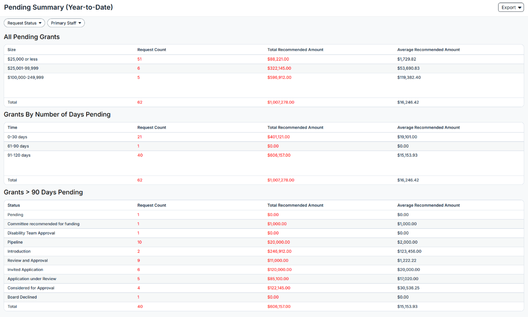Select the "$25,001-99,999" size row label
Image resolution: width=528 pixels, height=317 pixels.
pos(23,68)
